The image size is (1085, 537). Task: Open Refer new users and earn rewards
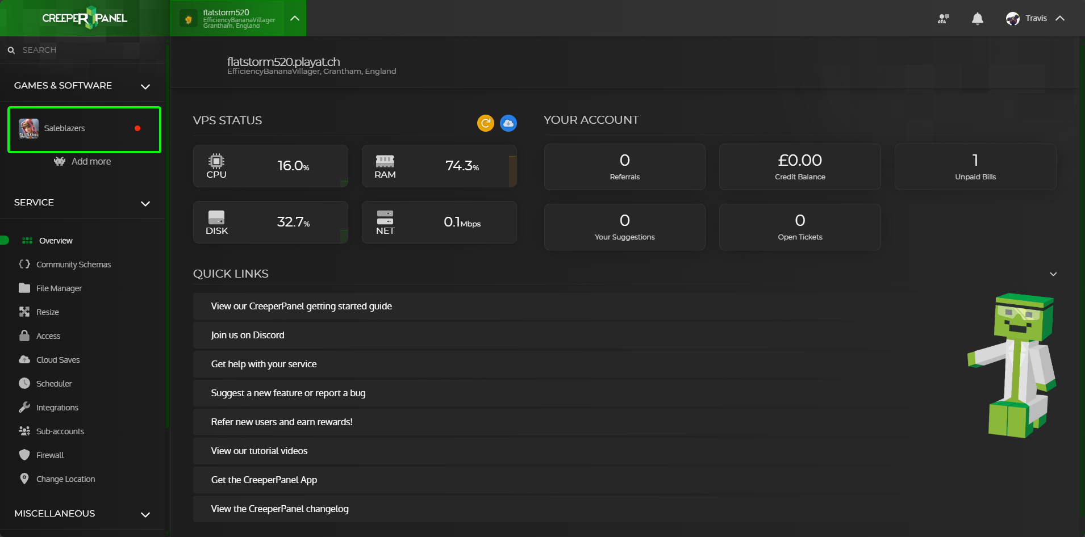[x=282, y=422]
